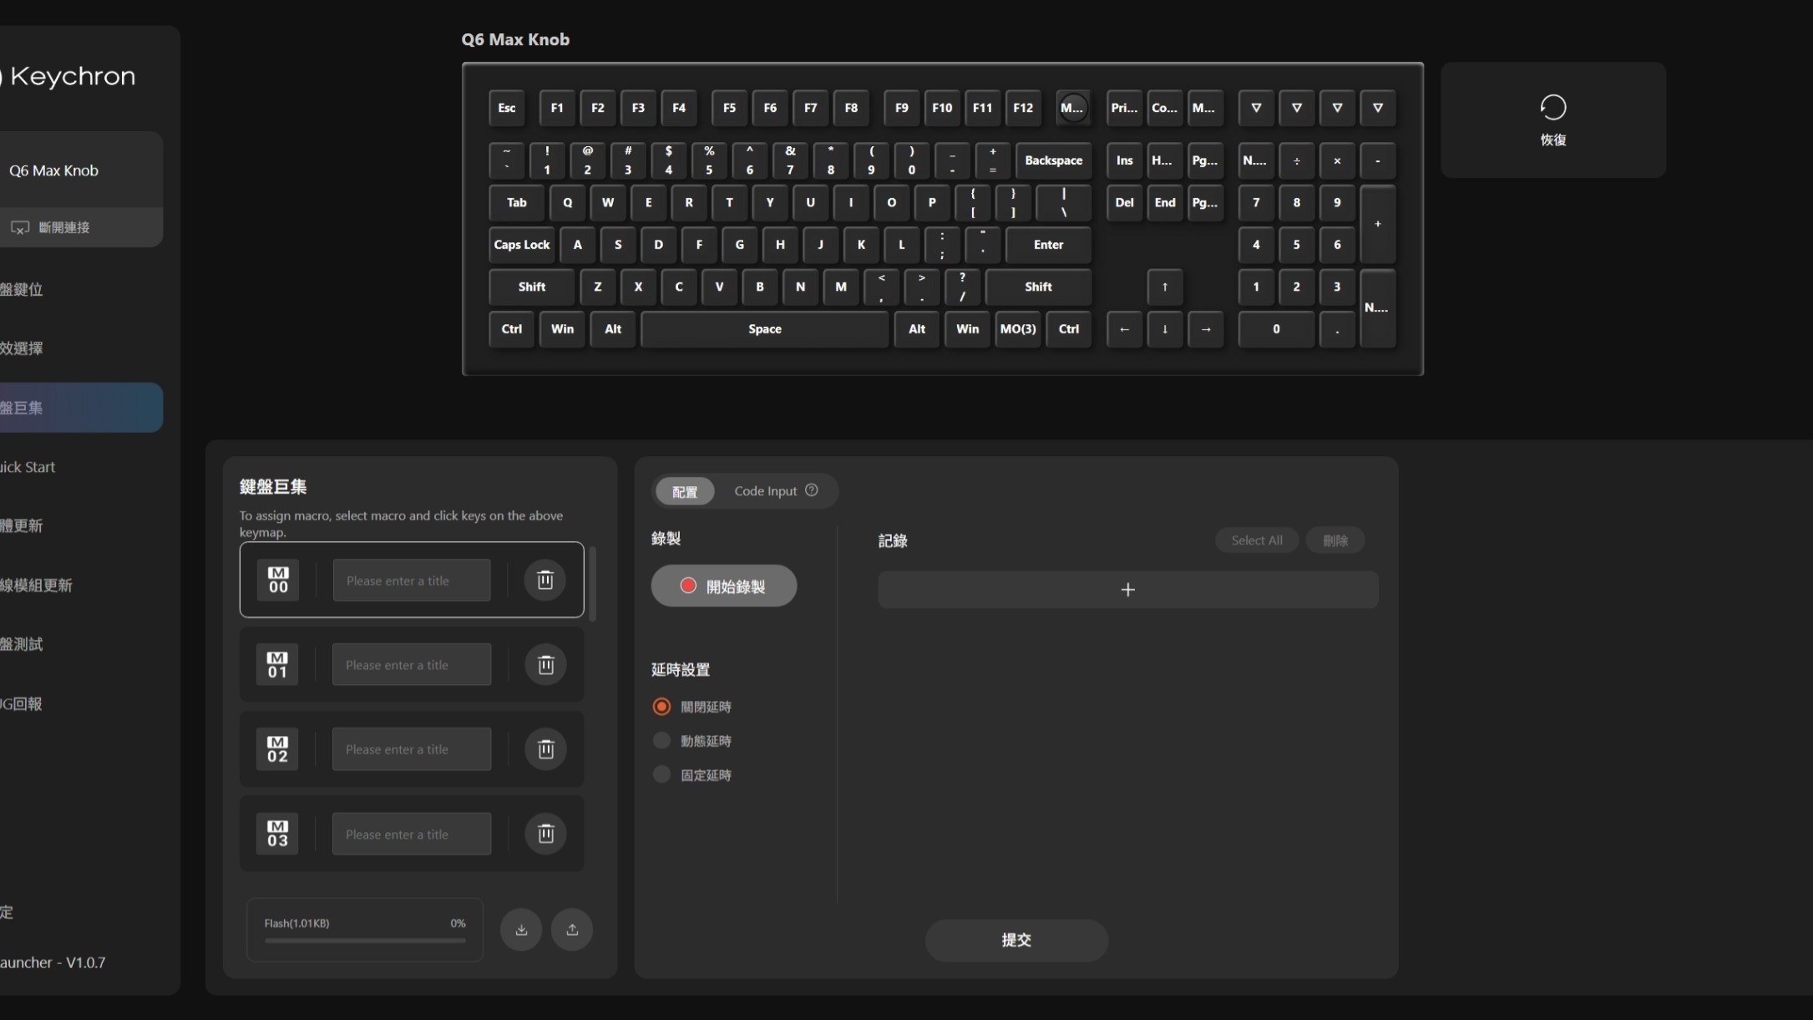Viewport: 1813px width, 1020px height.
Task: Select the 關閉延時 radio option
Action: pos(661,707)
